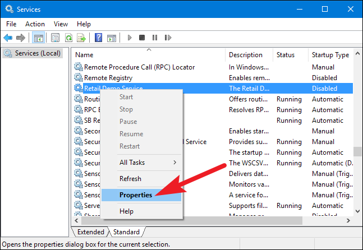363x250 pixels.
Task: Click the Pause Service toolbar icon
Action: 154,38
